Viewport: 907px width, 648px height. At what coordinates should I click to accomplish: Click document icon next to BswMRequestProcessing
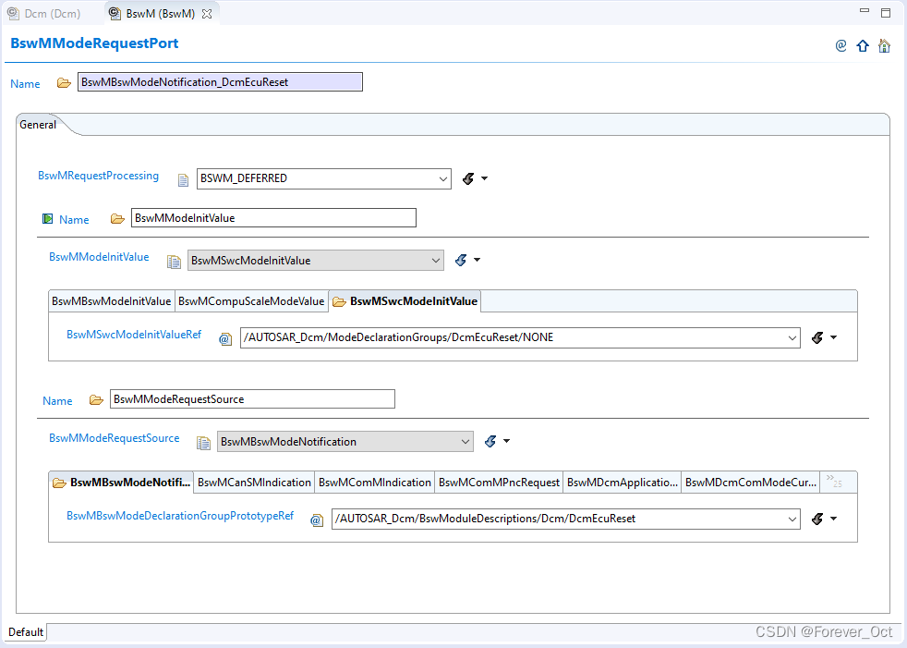pyautogui.click(x=183, y=180)
